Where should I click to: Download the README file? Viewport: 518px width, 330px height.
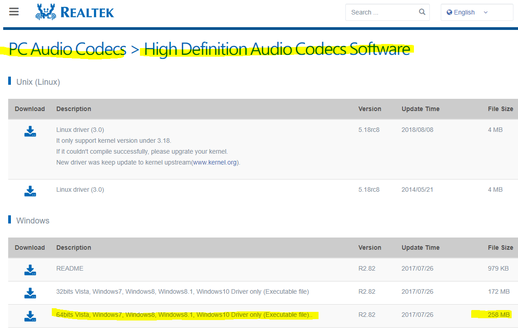click(30, 270)
